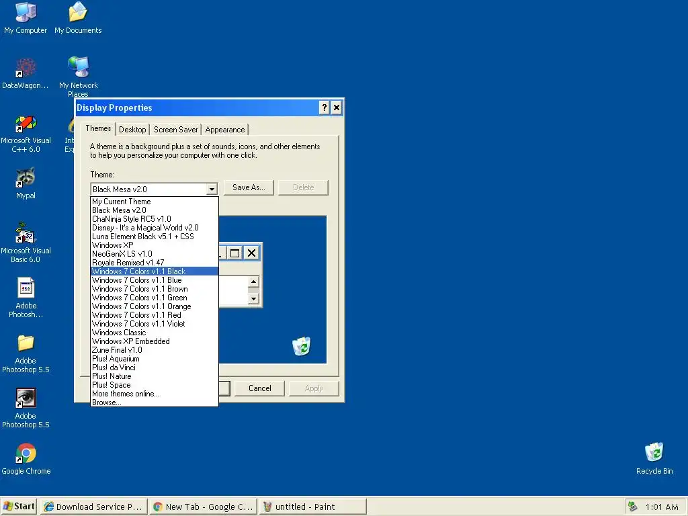Choose Windows 7 Colors v1.1 Brown
Viewport: 688px width, 516px height.
[155, 289]
